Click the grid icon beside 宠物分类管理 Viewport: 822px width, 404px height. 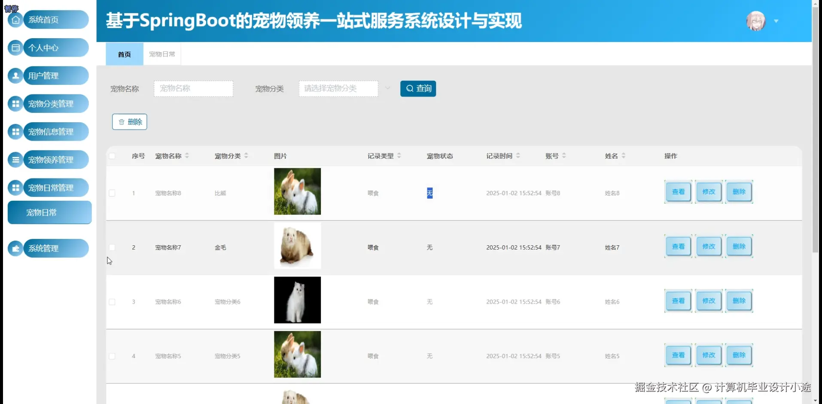16,104
